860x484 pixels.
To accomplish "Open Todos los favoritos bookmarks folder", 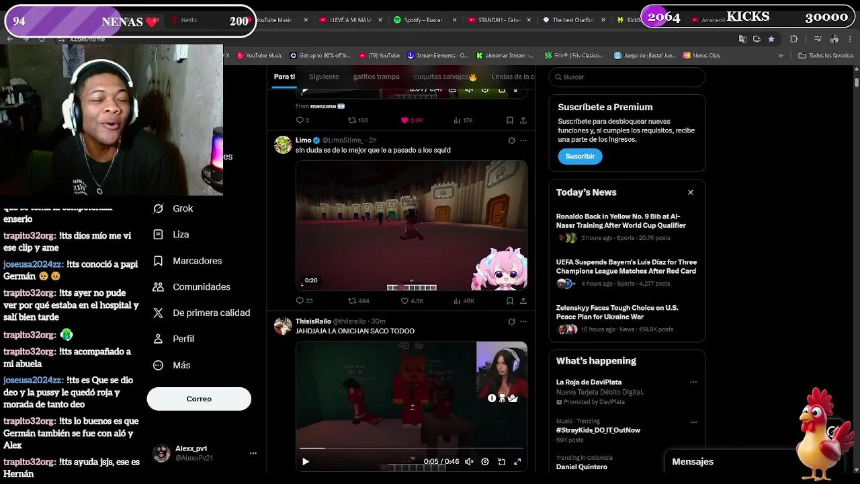I will (x=826, y=55).
